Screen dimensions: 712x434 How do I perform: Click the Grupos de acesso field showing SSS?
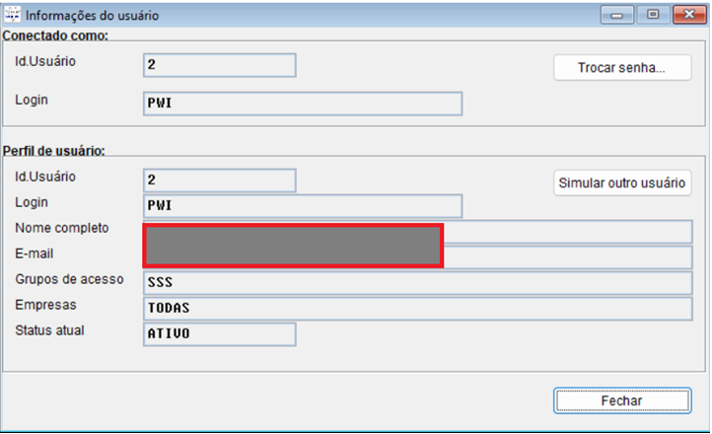pos(418,283)
